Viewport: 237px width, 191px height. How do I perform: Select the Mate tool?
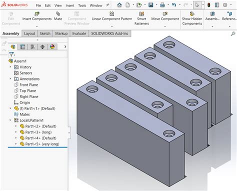click(x=58, y=16)
